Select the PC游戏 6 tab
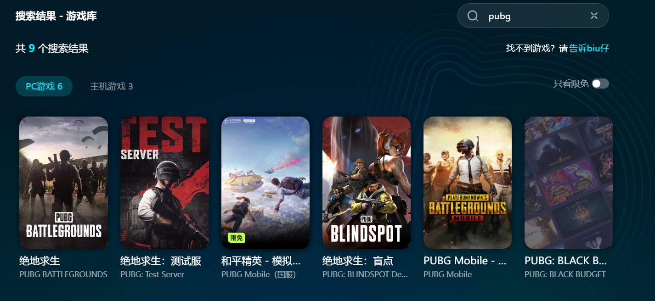Image resolution: width=655 pixels, height=301 pixels. (44, 86)
